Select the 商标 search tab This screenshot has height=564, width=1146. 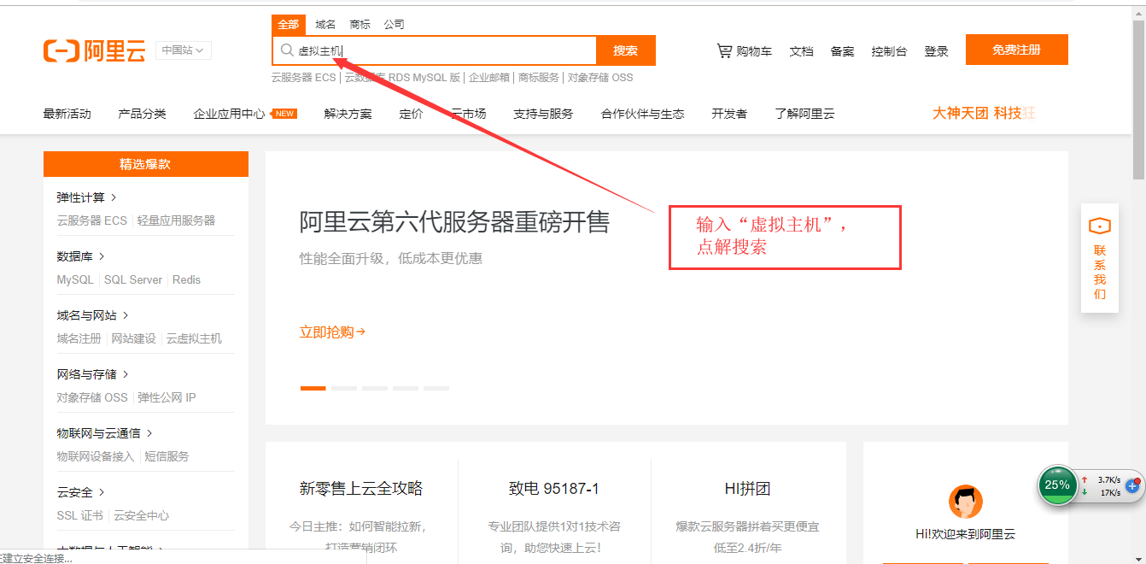point(360,25)
